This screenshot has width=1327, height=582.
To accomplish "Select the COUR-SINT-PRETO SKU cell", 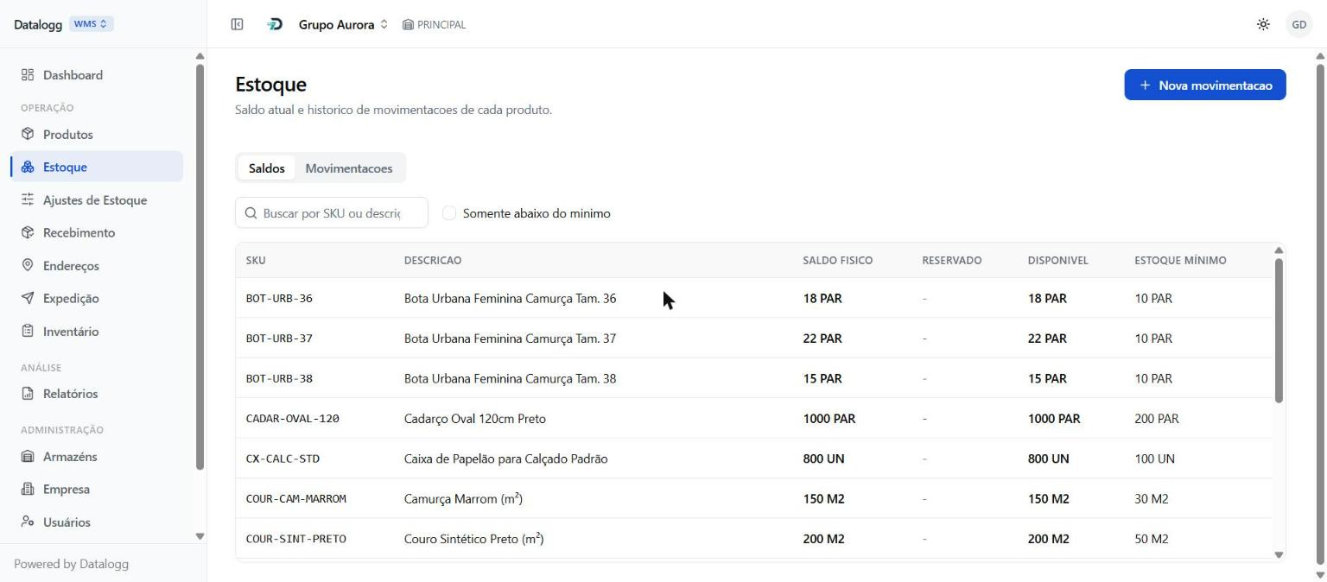I will [x=296, y=540].
